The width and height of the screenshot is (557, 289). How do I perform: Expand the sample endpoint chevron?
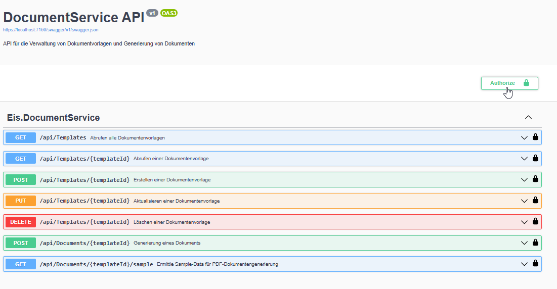[x=524, y=264]
